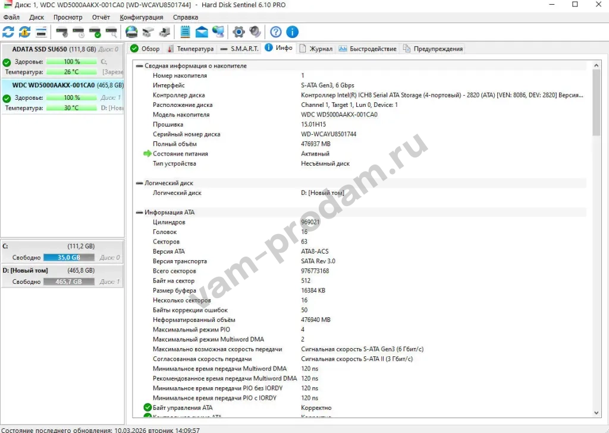Click the info panel scroll down arrow
609x433 pixels.
pyautogui.click(x=596, y=413)
